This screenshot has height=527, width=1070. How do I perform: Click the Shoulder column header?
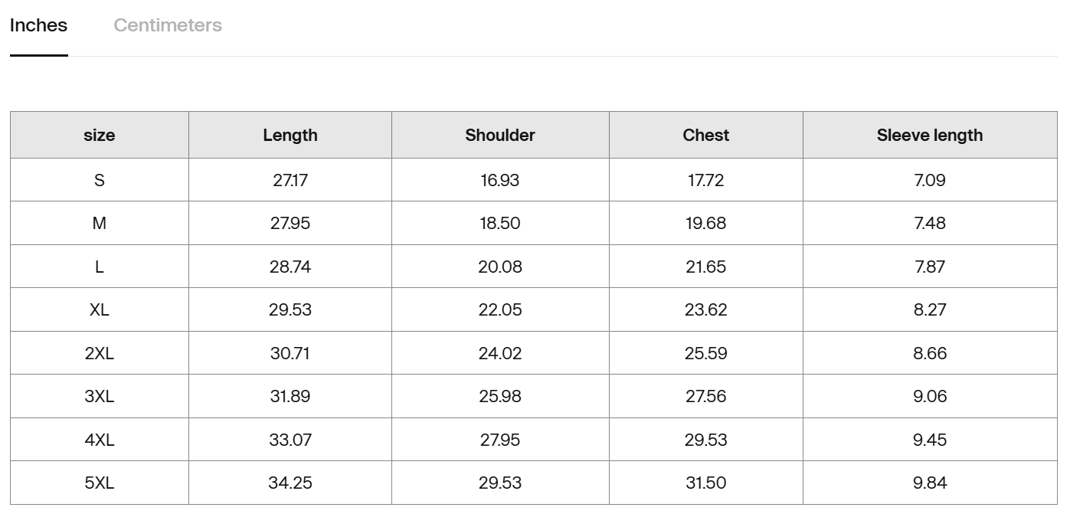[x=500, y=135]
